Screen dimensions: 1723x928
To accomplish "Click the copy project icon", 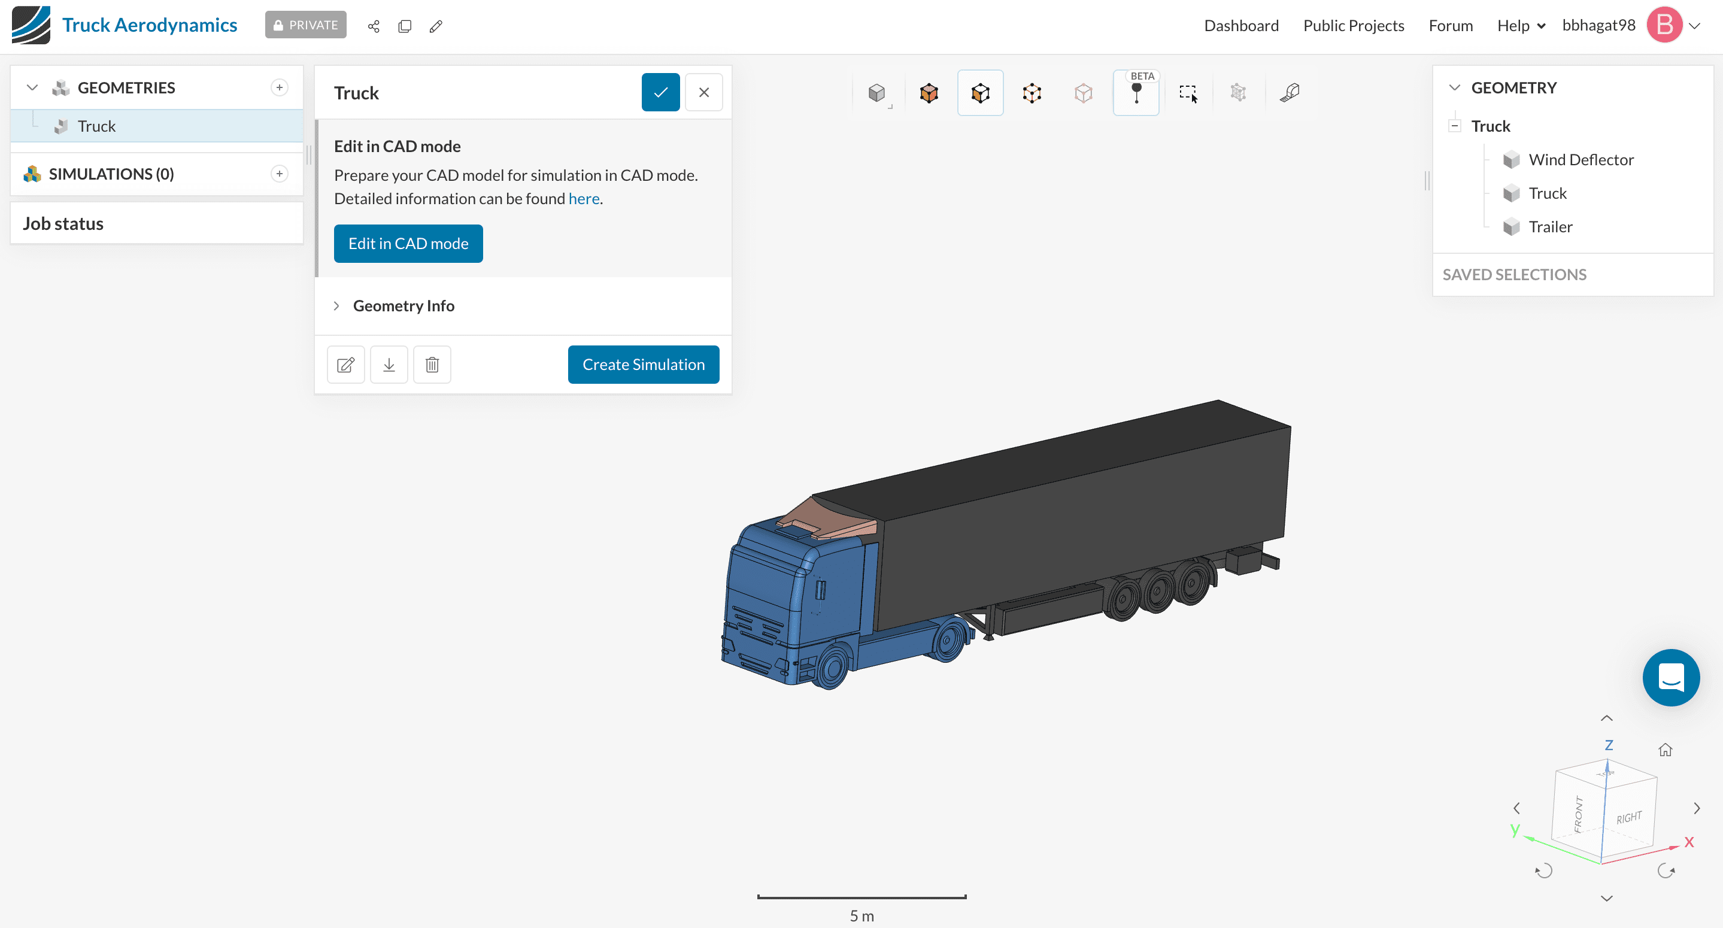I will (405, 26).
